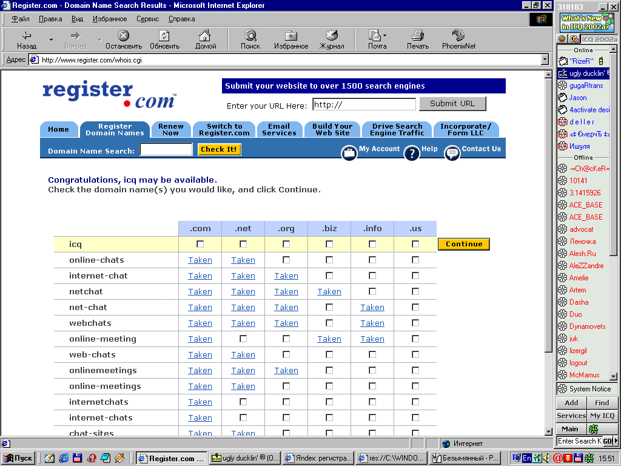Check the icq .us checkbox
The image size is (621, 466).
[x=415, y=244]
